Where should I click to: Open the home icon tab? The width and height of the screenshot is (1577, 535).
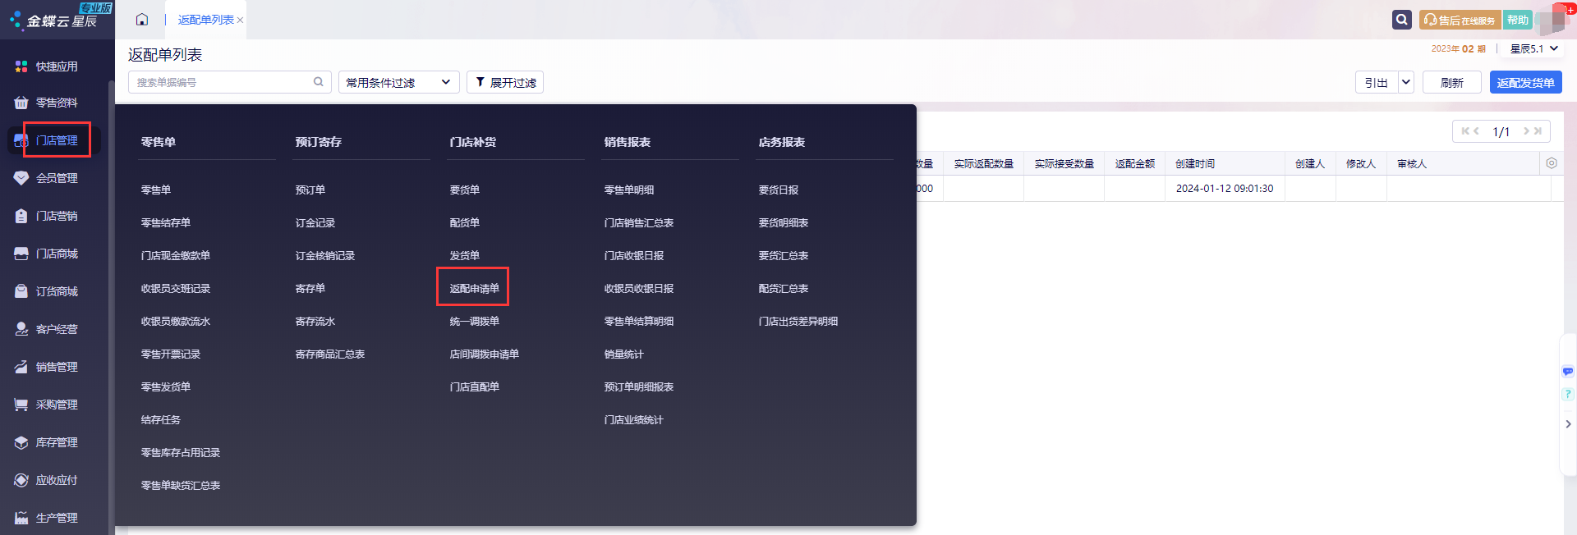142,20
